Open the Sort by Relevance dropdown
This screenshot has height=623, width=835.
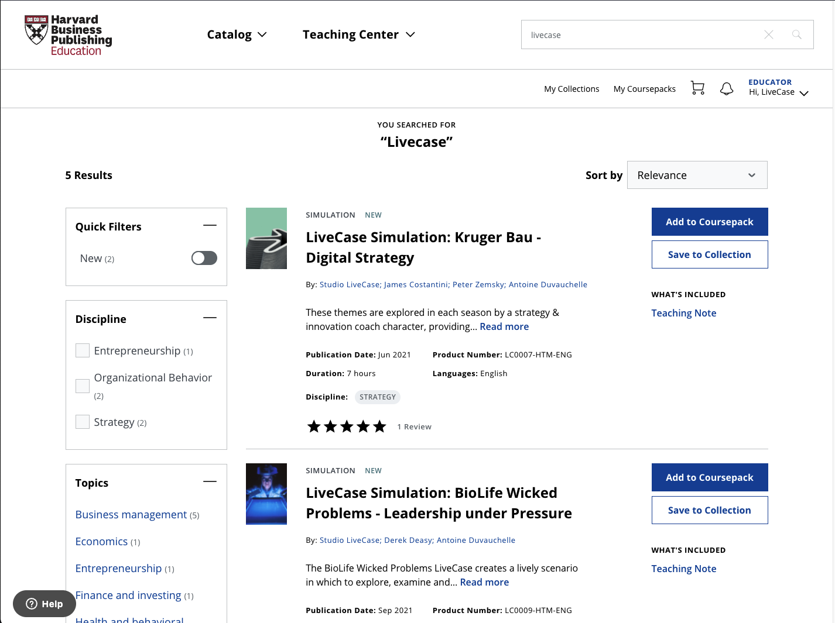pos(697,175)
